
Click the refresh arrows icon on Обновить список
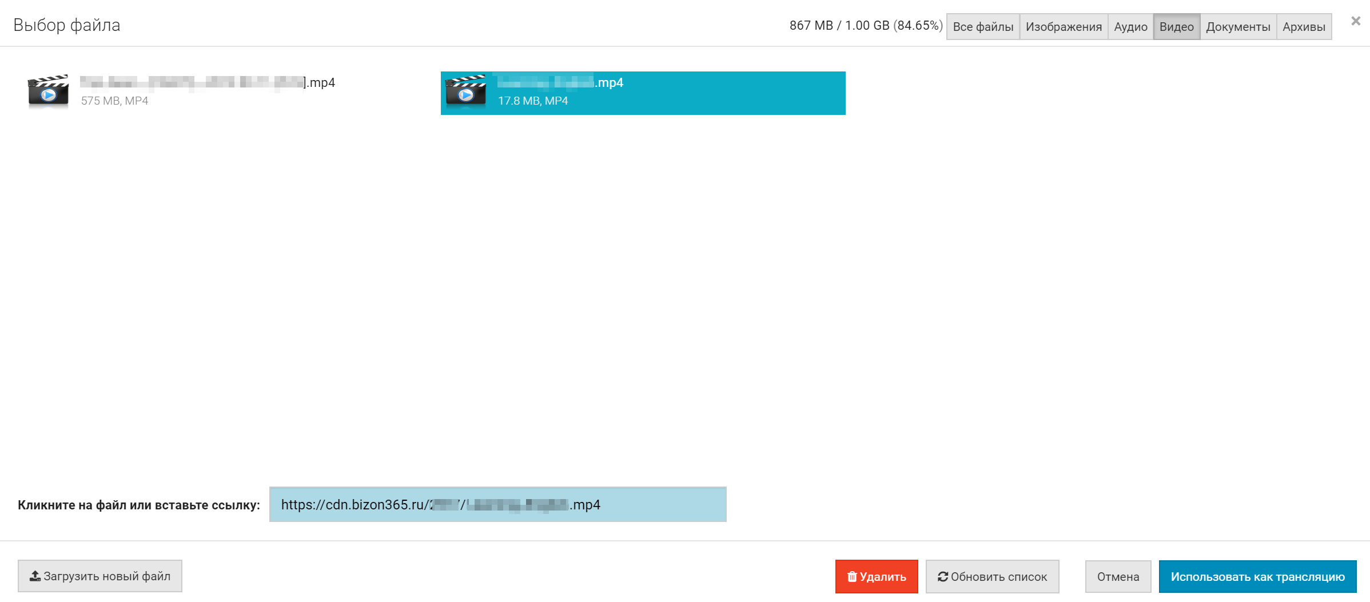tap(943, 576)
